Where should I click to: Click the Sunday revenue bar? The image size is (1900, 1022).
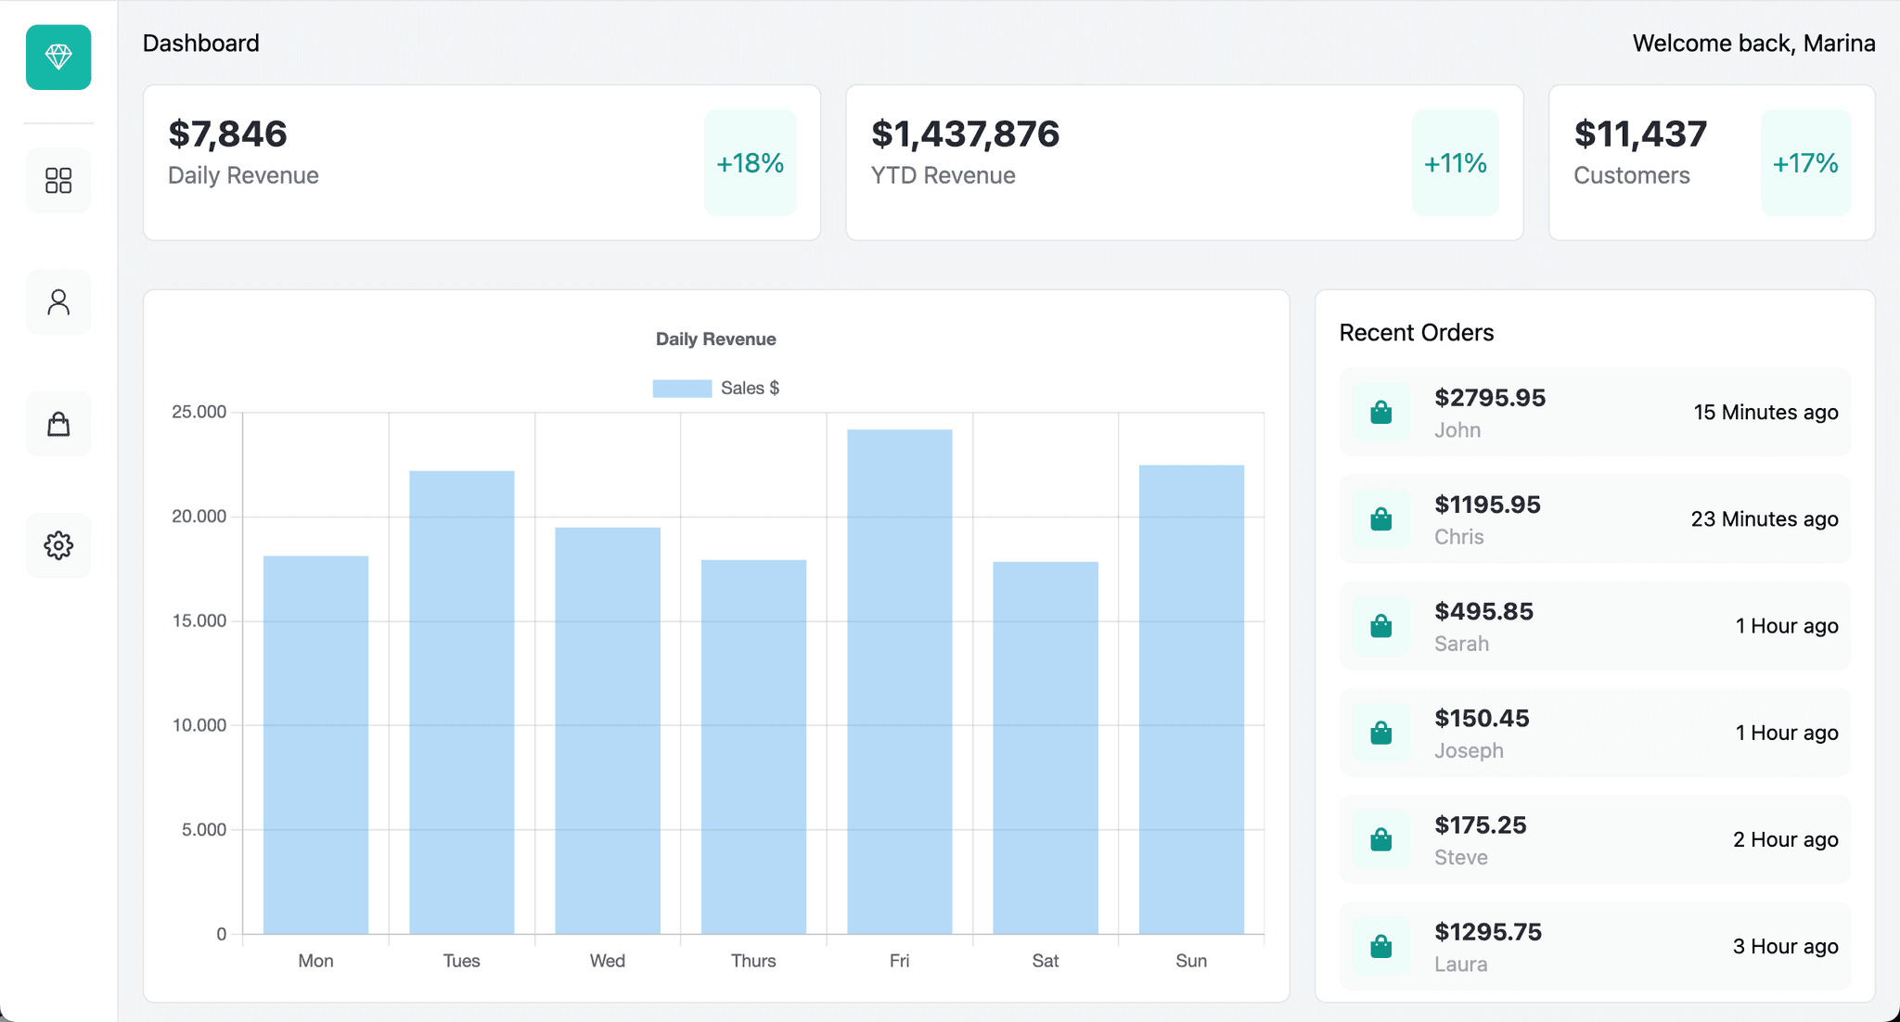(1191, 699)
